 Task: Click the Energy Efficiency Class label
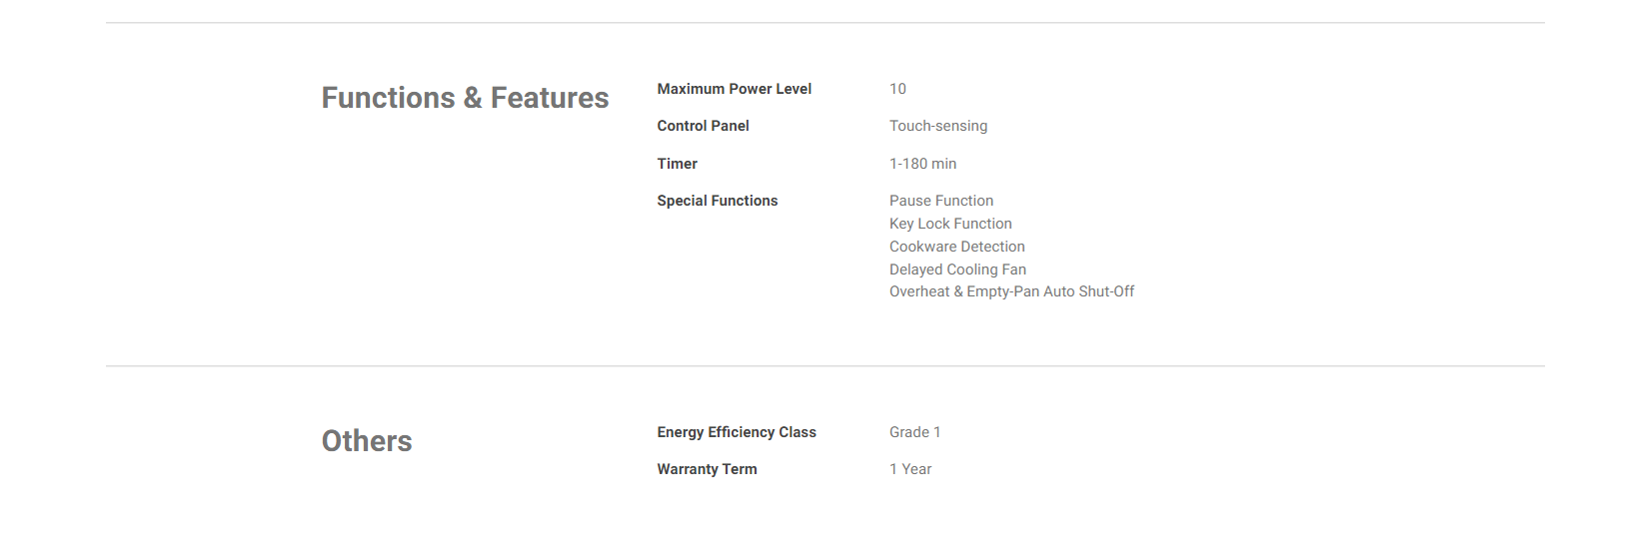tap(736, 432)
